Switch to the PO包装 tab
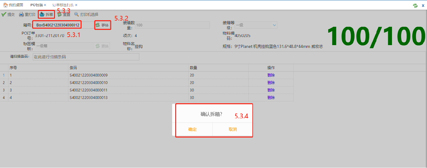The image size is (427, 168). click(36, 5)
